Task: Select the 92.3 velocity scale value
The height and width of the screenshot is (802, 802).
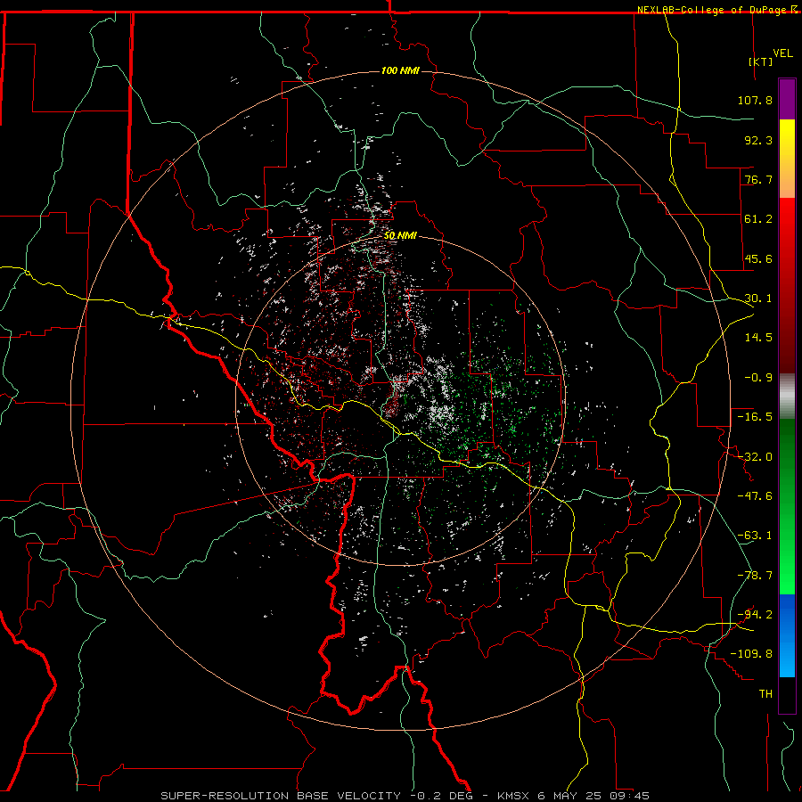Action: (758, 140)
